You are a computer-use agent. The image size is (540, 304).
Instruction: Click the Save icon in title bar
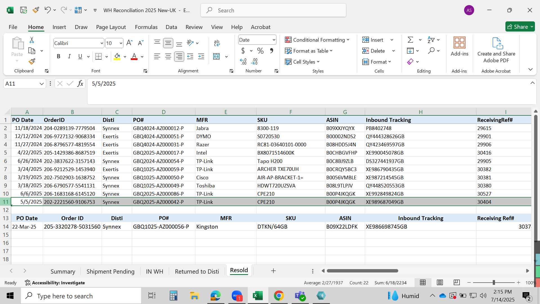pyautogui.click(x=23, y=10)
